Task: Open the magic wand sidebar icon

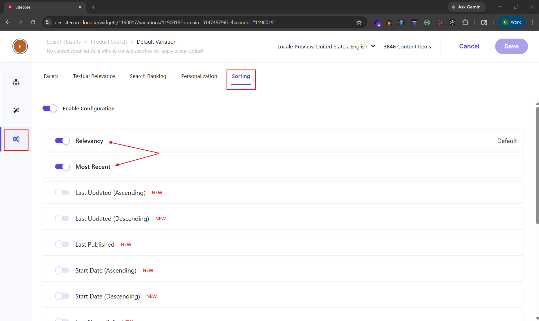Action: point(16,110)
